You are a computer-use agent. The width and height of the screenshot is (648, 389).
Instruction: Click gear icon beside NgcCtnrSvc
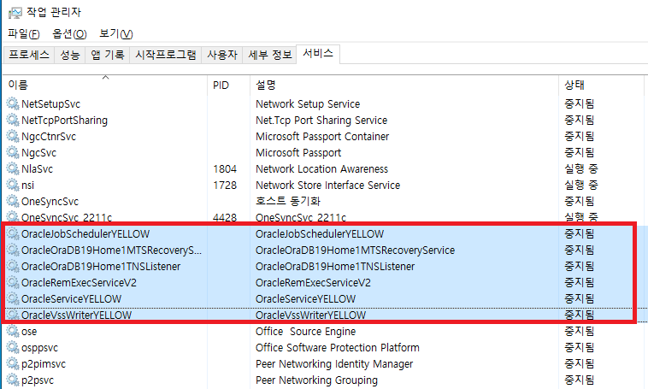pos(13,136)
